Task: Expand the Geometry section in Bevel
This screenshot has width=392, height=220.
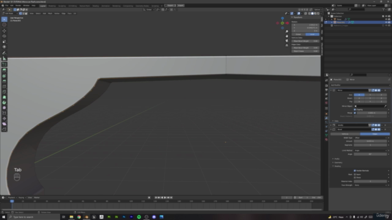Action: (x=337, y=163)
